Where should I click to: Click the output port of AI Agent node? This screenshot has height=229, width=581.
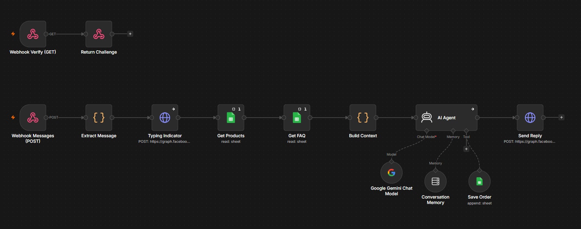click(x=477, y=118)
